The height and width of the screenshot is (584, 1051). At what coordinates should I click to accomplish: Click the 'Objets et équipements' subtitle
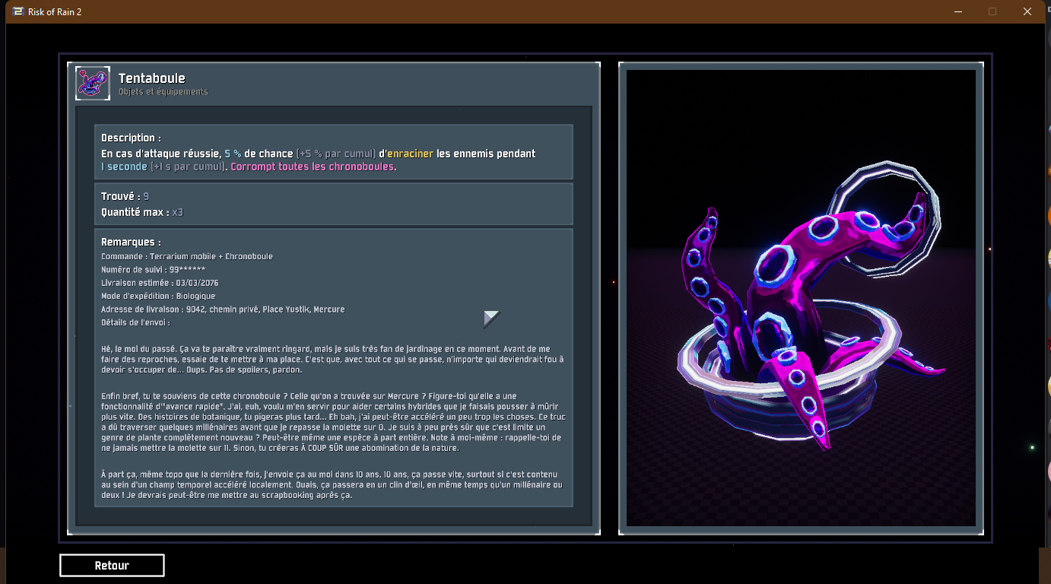point(163,92)
